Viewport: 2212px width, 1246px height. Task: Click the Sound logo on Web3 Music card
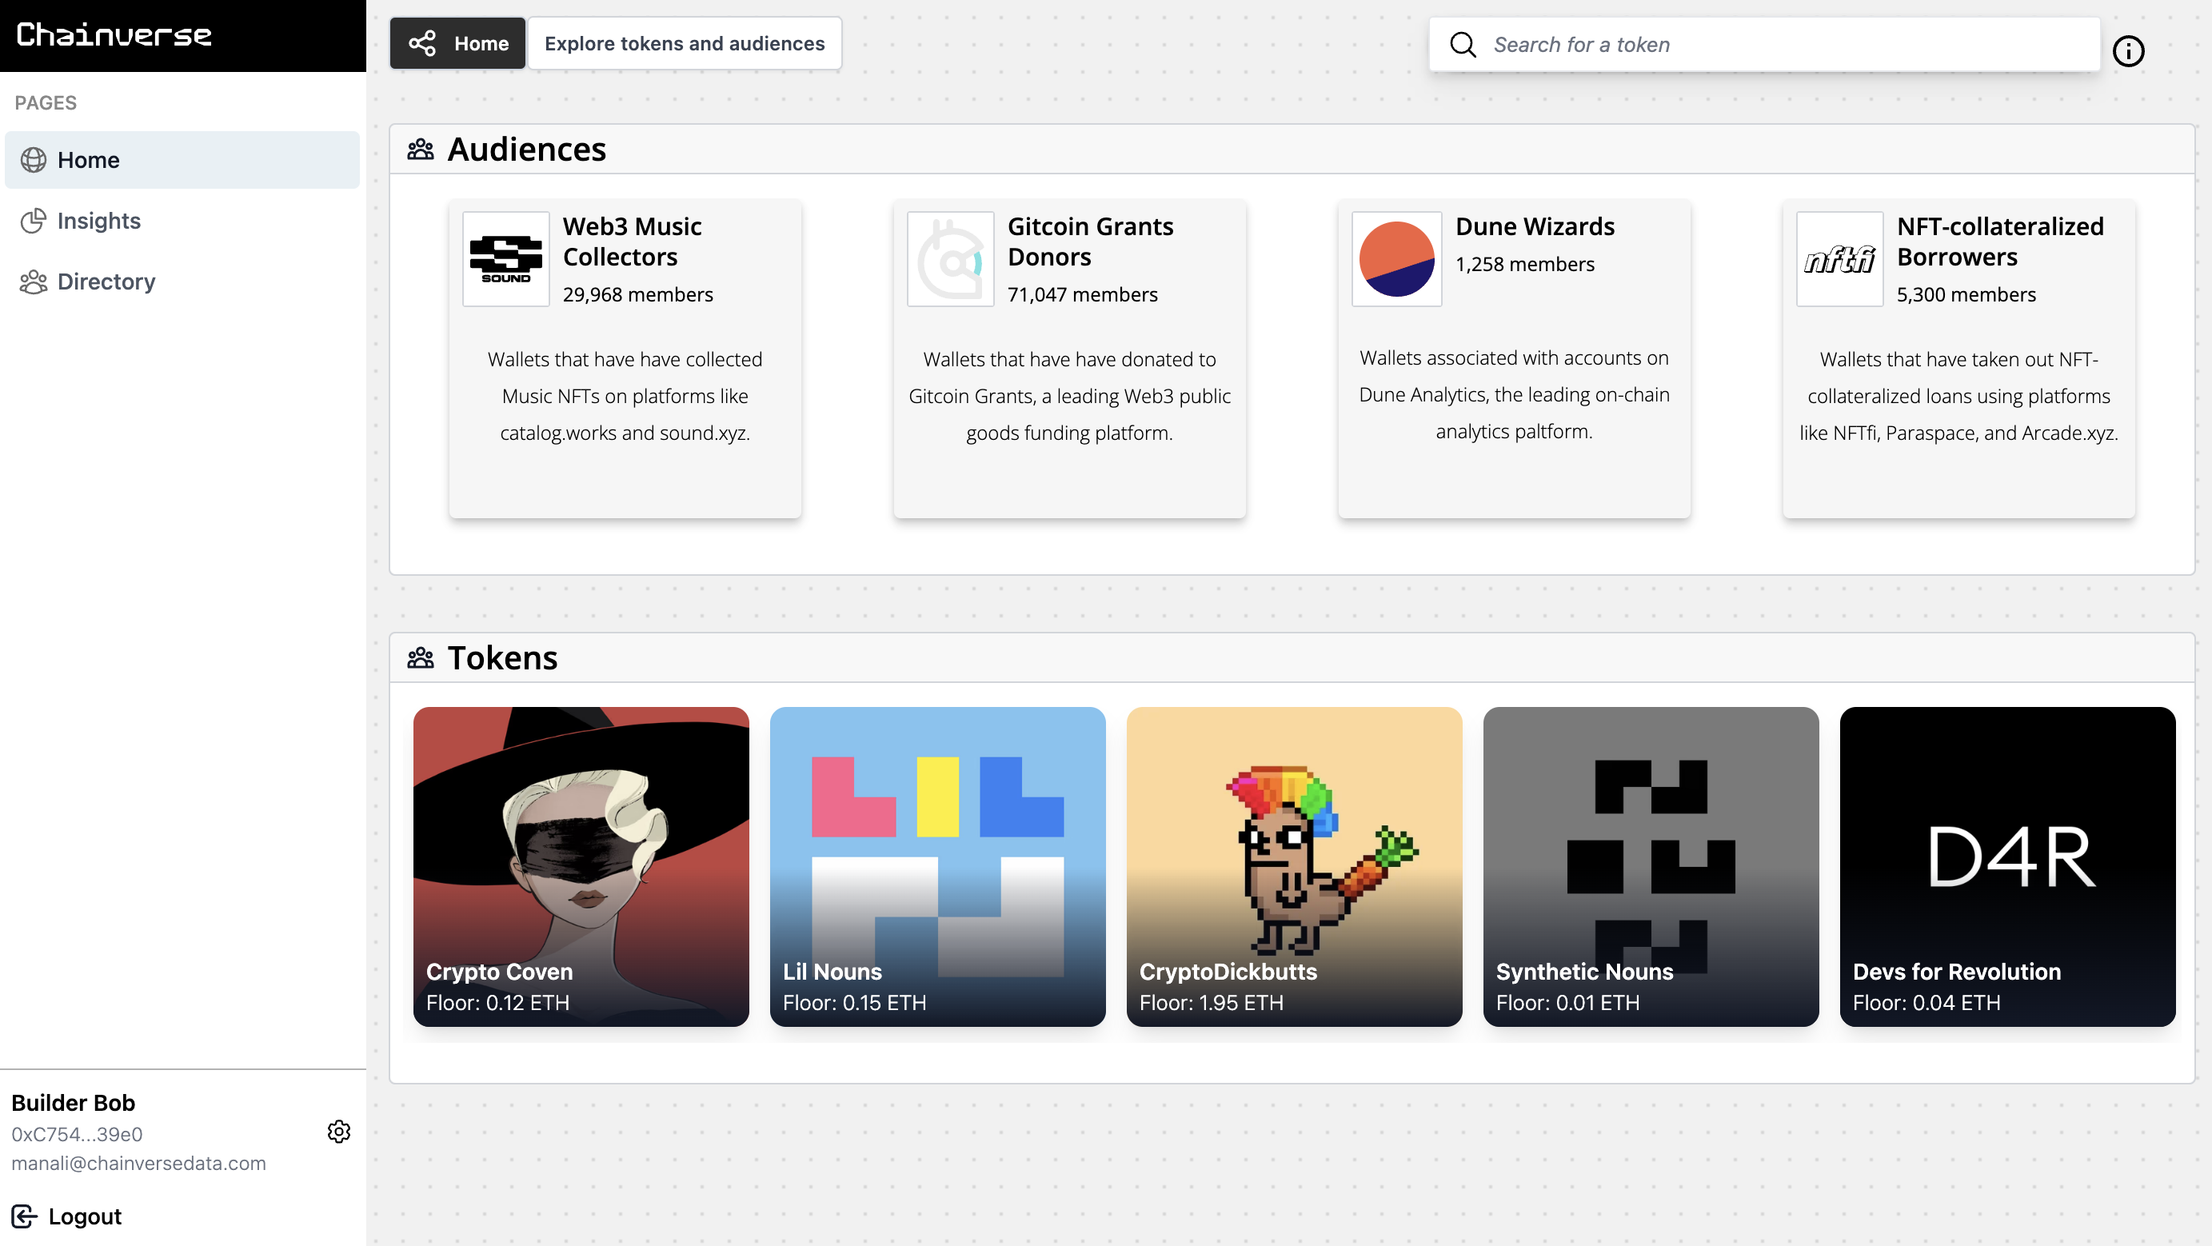507,258
